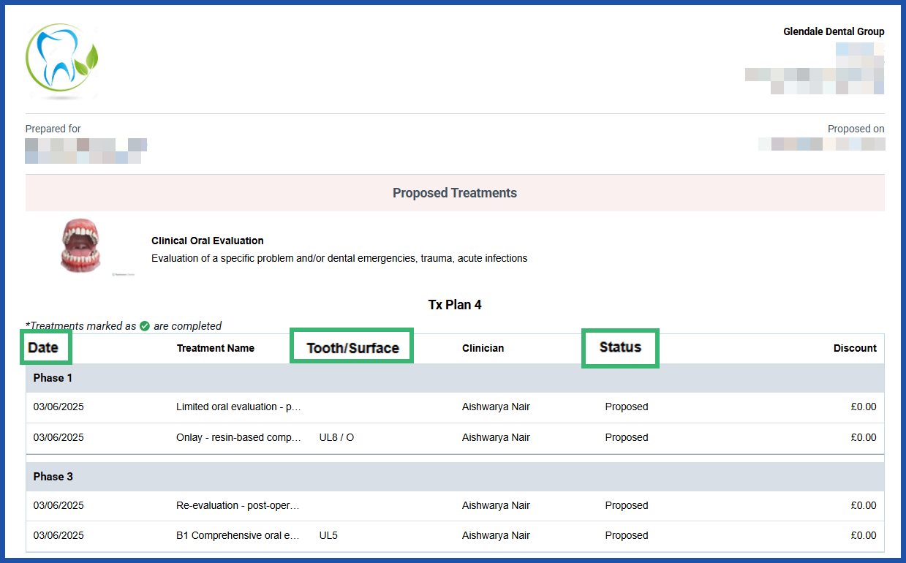Switch to the Proposed Treatments section
This screenshot has width=906, height=563.
[455, 192]
